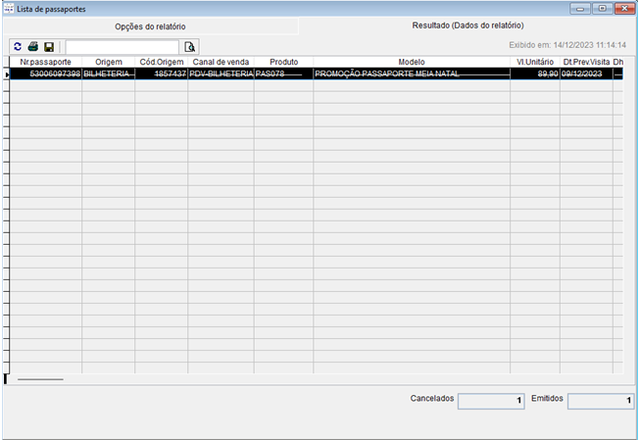Switch to Opções do relatório tab

point(150,25)
